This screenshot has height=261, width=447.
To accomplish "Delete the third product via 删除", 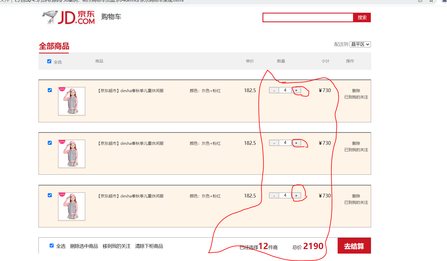I will coord(356,196).
